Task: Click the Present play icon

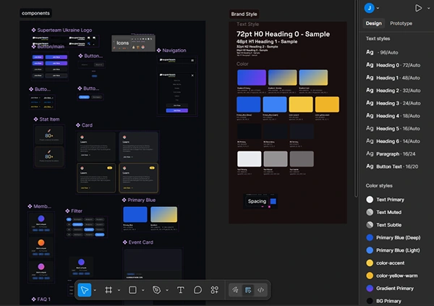Action: pyautogui.click(x=418, y=8)
